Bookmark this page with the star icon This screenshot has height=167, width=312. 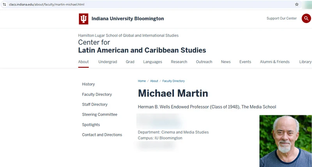[297, 4]
